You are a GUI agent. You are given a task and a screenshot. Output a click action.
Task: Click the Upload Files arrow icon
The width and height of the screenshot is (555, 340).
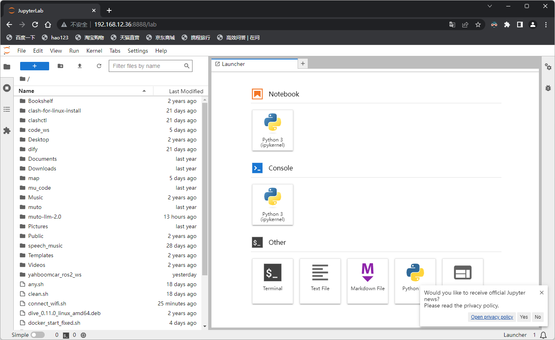point(80,66)
